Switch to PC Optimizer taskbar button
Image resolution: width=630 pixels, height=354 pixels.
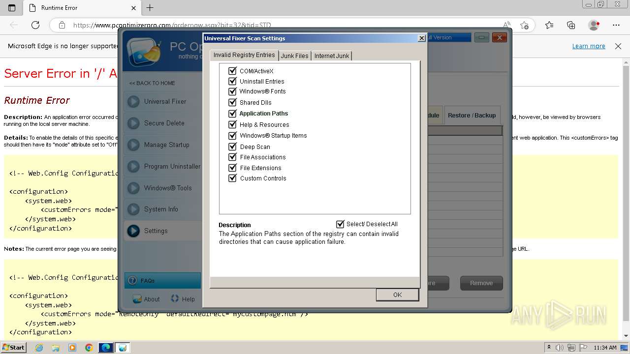[x=123, y=348]
